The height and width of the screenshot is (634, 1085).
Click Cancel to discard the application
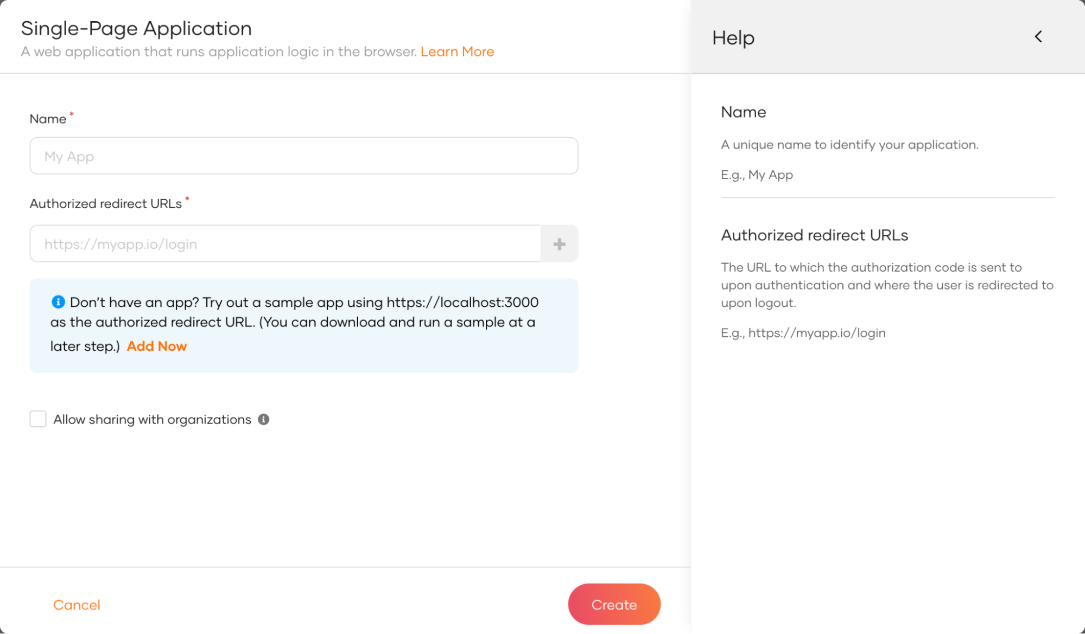77,604
